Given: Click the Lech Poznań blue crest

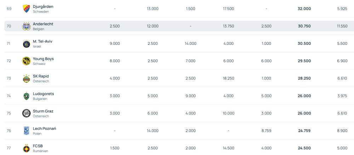Looking at the screenshot, I should pos(26,131).
